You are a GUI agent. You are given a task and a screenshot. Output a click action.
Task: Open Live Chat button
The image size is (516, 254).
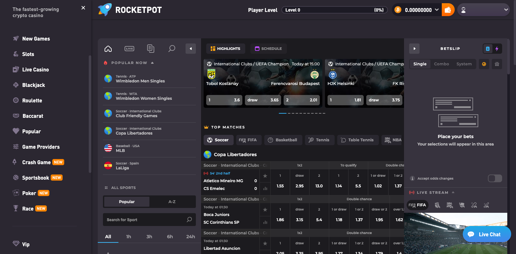[x=487, y=234]
